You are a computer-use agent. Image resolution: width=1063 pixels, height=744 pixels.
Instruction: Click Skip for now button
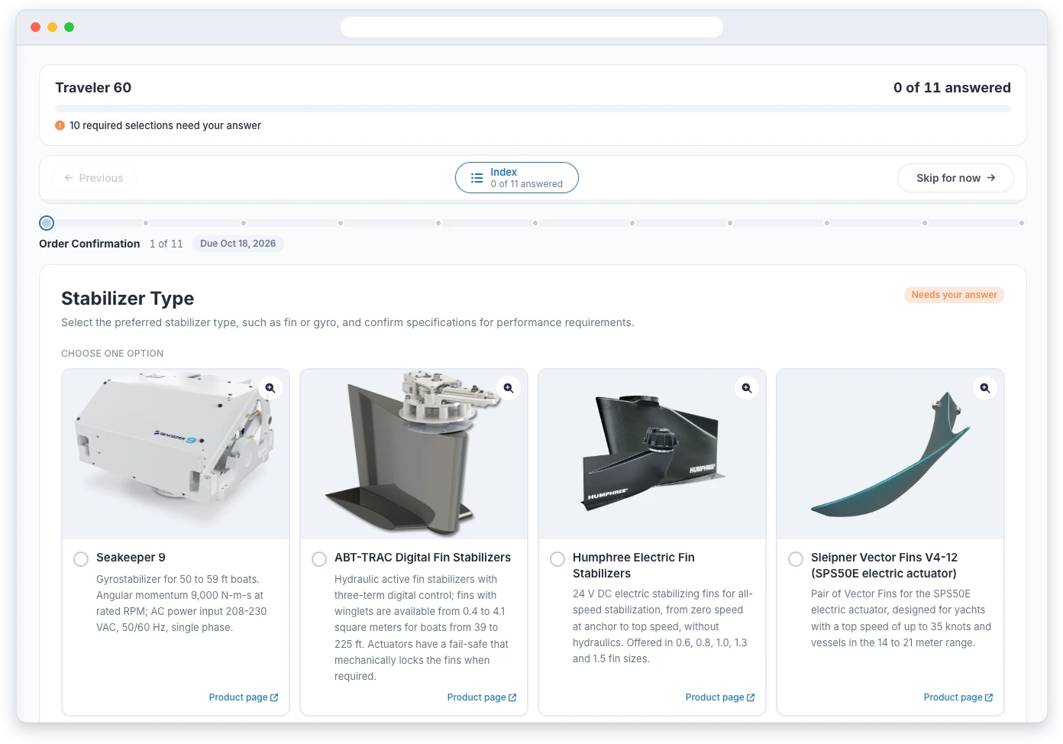(955, 178)
